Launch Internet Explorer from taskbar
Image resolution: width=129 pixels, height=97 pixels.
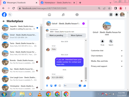click(13, 94)
